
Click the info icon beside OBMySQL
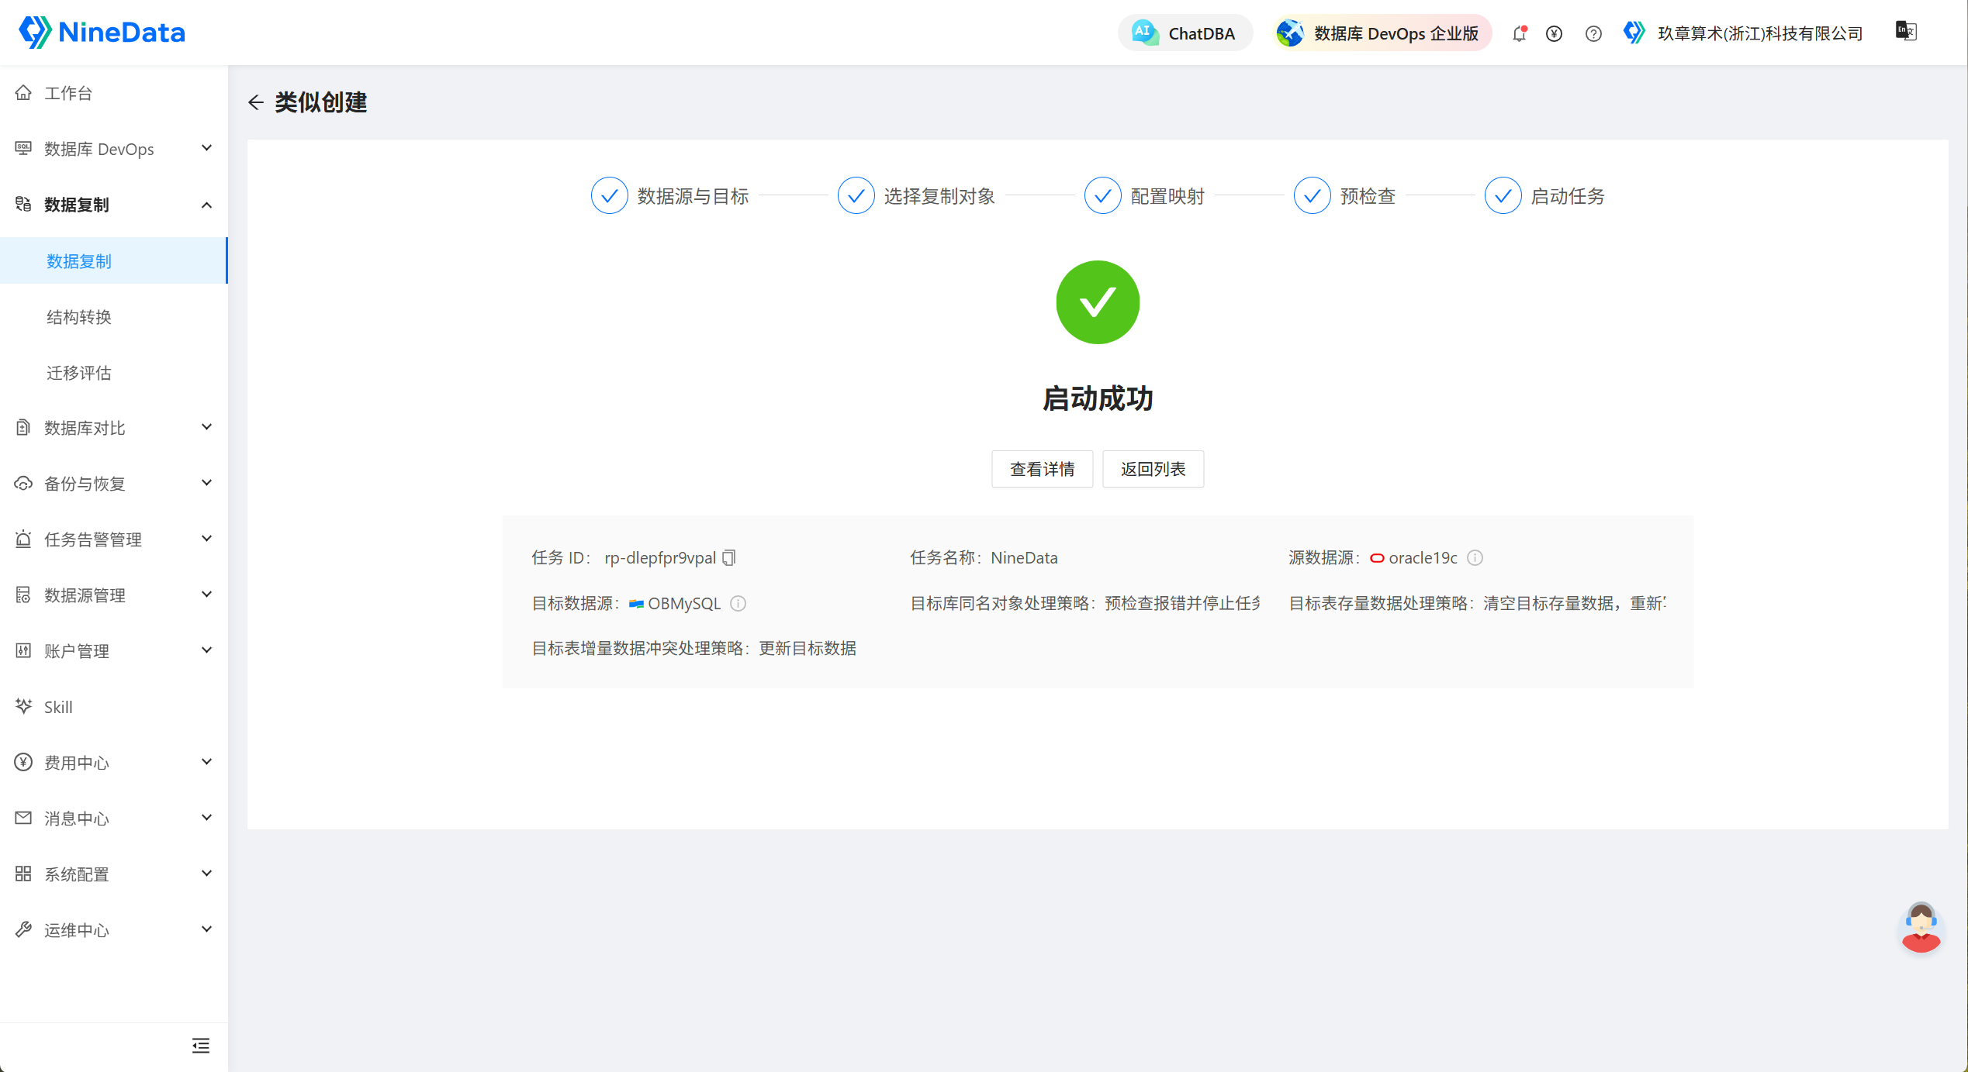738,603
